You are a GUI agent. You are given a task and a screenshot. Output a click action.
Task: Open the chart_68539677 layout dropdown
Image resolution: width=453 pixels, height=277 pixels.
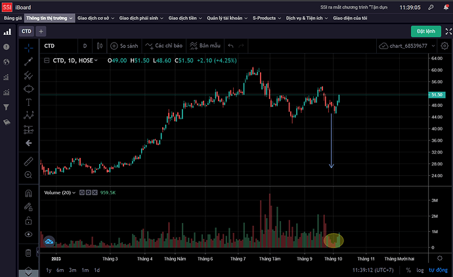(x=407, y=46)
